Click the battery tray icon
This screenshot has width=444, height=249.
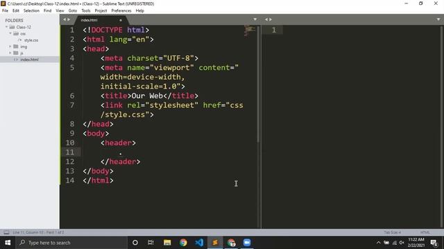point(386,243)
